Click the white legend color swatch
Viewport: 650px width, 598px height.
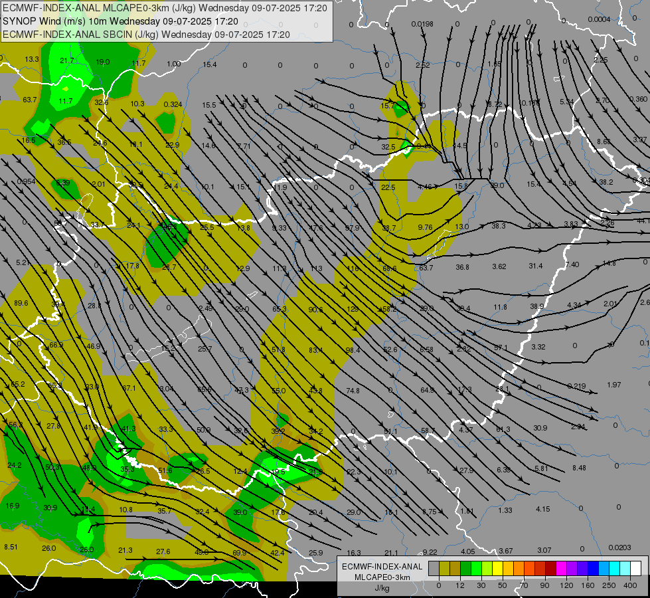pos(635,568)
